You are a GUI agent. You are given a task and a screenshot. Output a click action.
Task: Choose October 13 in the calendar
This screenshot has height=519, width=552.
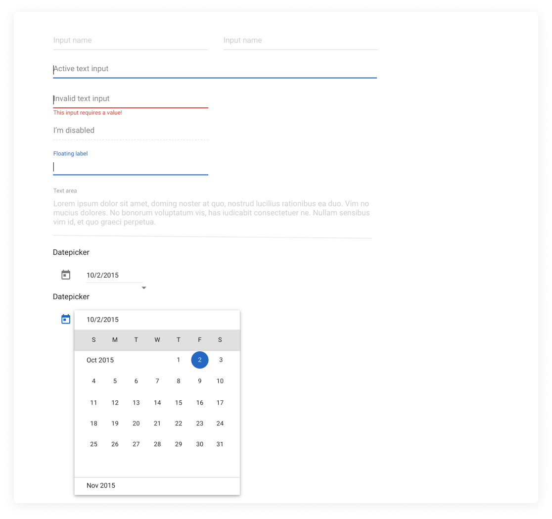tap(136, 402)
